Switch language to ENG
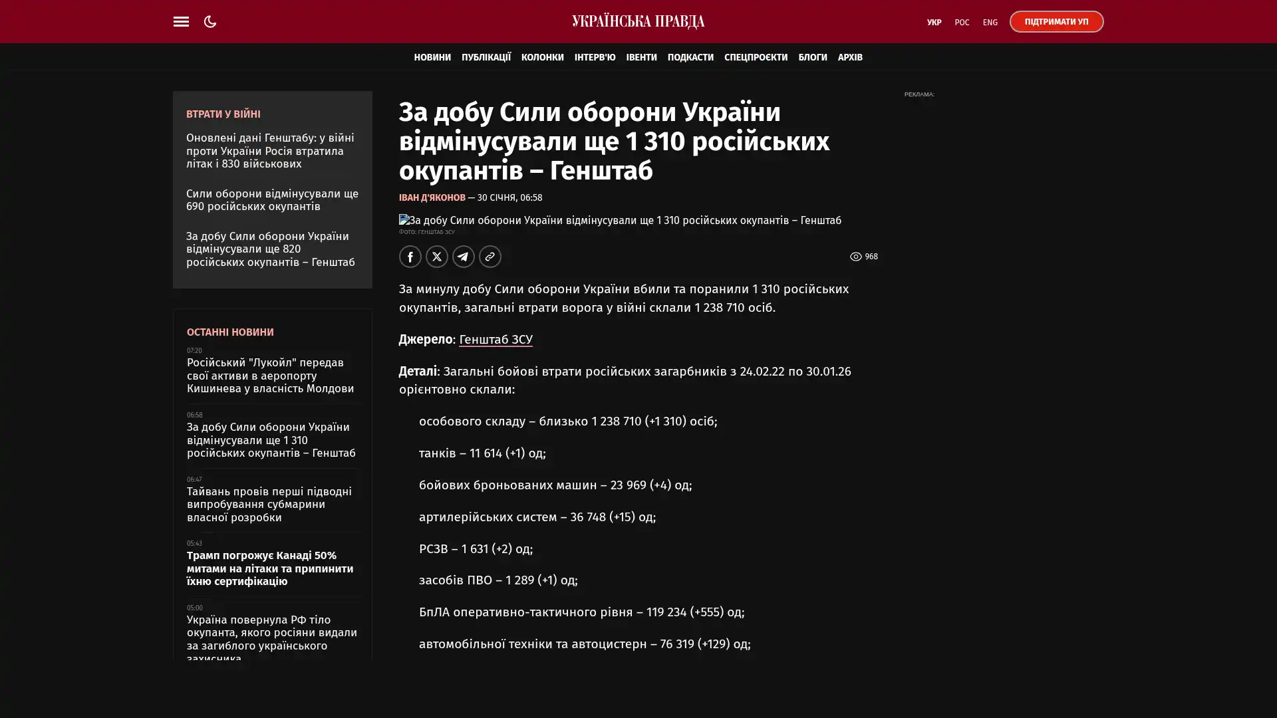Viewport: 1277px width, 718px height. tap(990, 23)
